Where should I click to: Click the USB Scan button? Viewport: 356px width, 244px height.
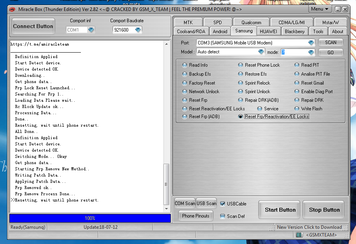(206, 203)
